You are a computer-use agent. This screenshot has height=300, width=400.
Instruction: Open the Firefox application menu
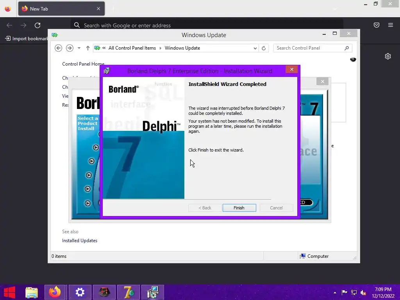[391, 25]
